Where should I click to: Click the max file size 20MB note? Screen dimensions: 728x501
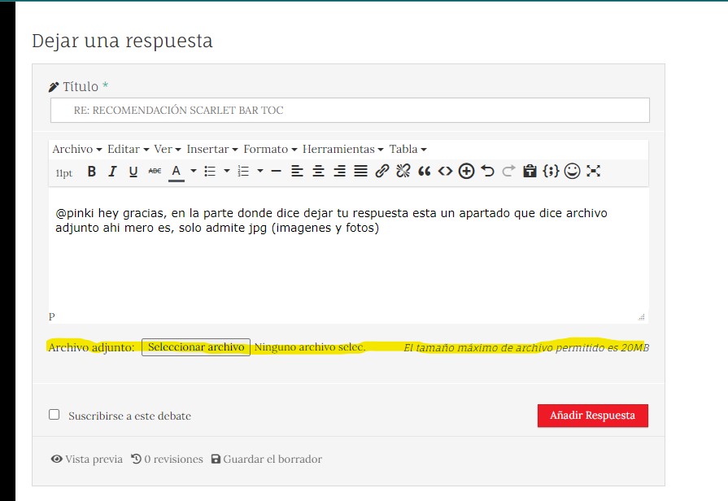(526, 348)
